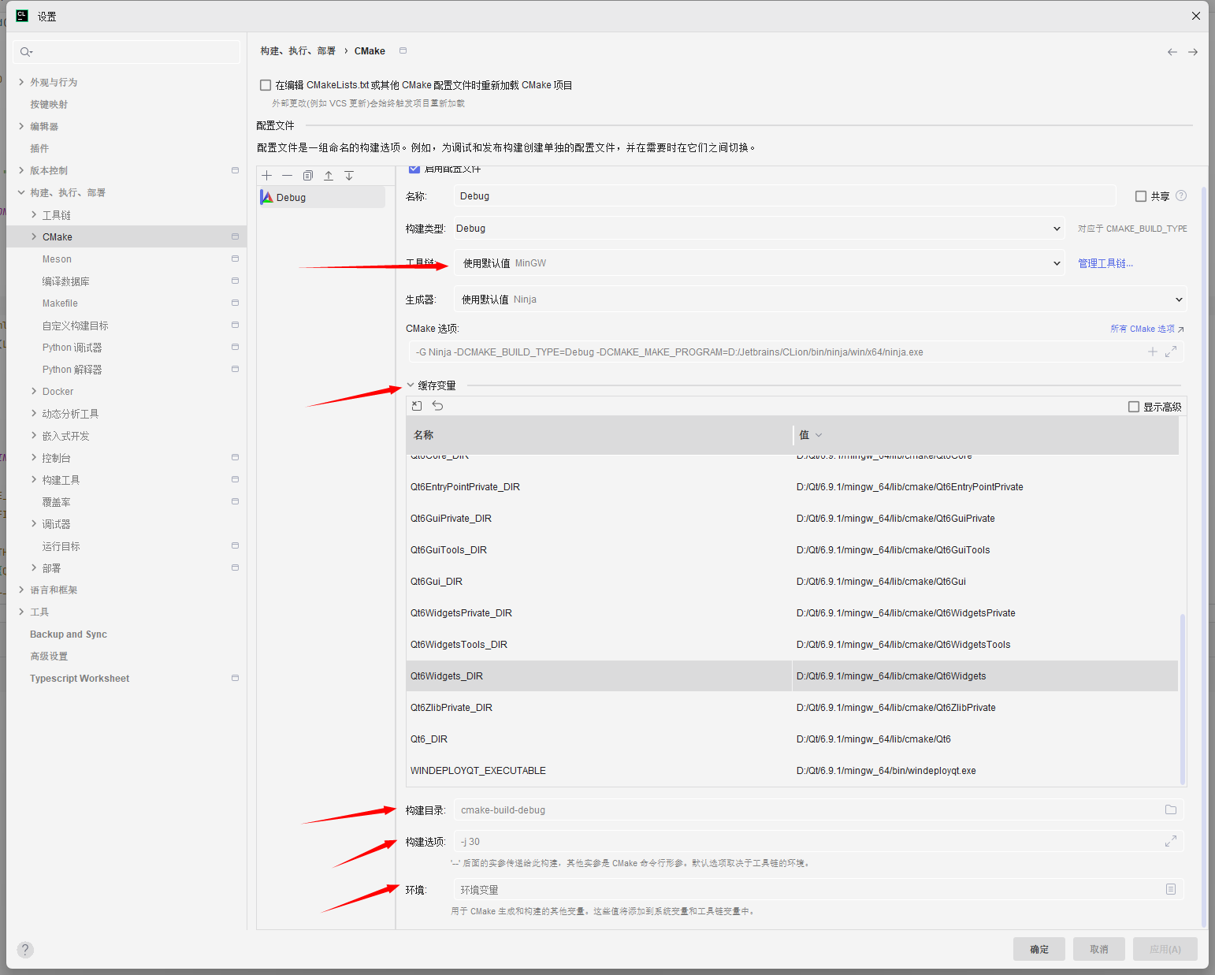Click the 名称 field containing Debug
Viewport: 1215px width, 975px height.
pos(785,196)
